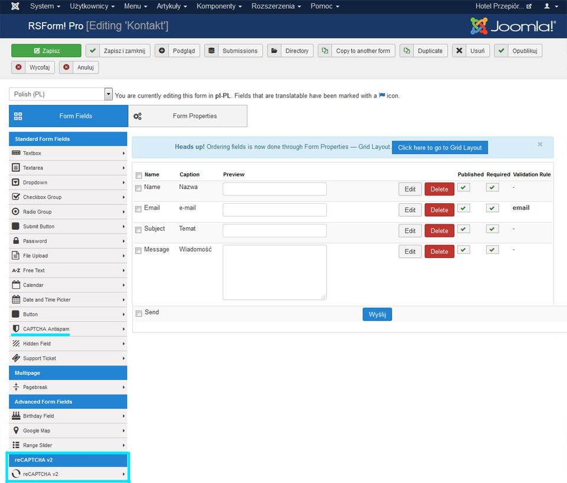This screenshot has height=483, width=567.
Task: Click the Hidden Field icon
Action: (16, 343)
